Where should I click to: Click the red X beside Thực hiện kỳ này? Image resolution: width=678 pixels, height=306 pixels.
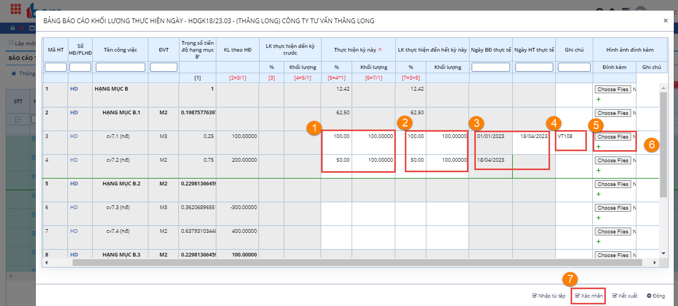tap(380, 50)
